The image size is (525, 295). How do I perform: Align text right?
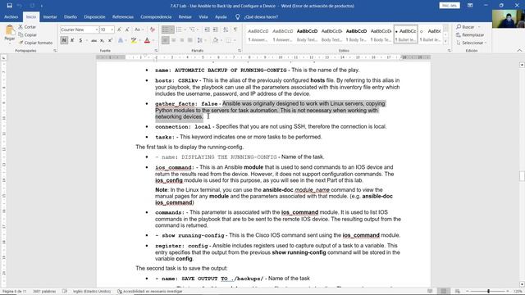(182, 40)
